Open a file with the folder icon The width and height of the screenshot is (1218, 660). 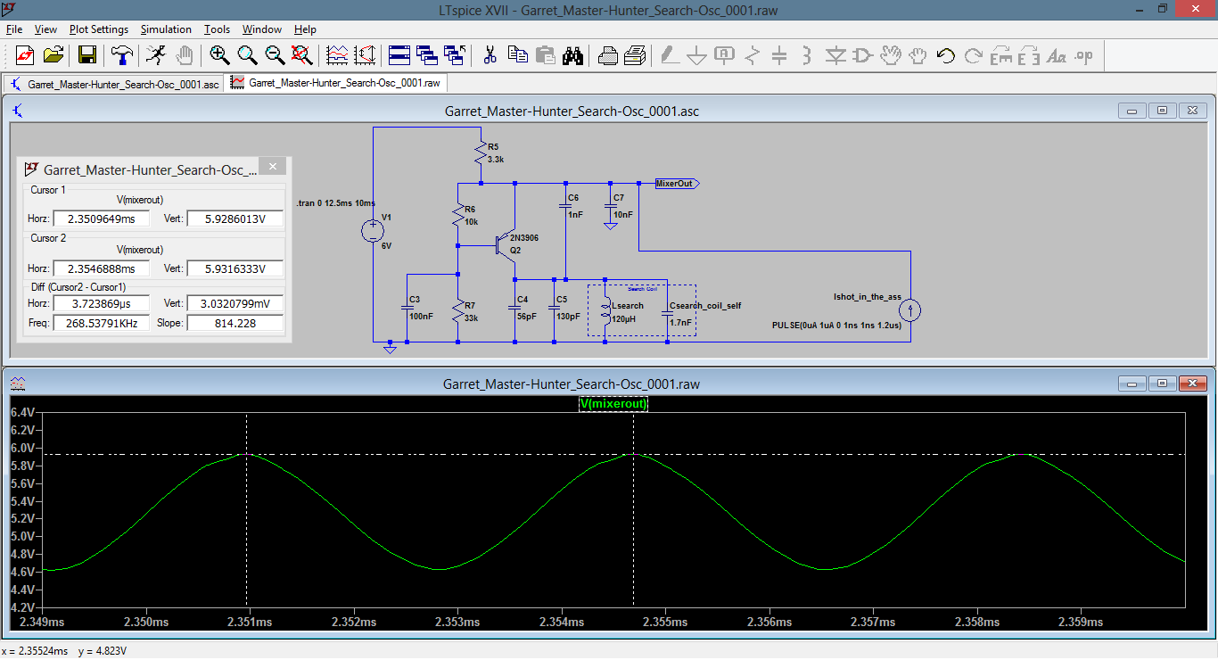click(x=53, y=55)
